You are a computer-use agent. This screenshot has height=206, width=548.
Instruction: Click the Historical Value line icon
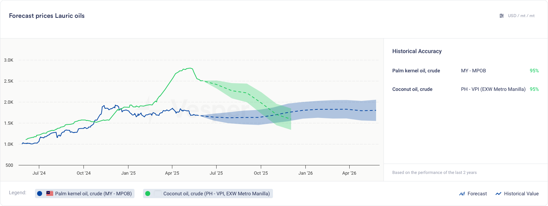coord(498,194)
